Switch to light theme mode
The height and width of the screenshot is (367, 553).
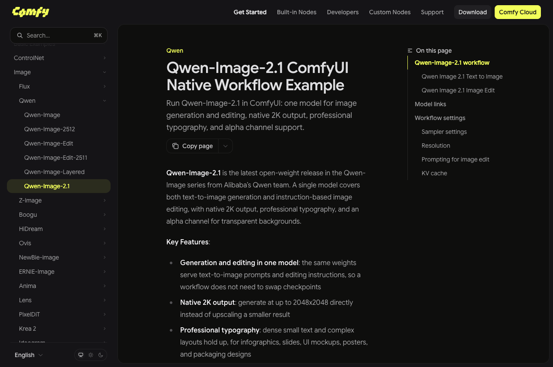[x=91, y=355]
